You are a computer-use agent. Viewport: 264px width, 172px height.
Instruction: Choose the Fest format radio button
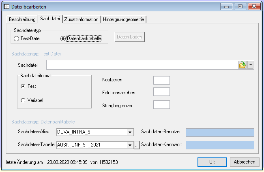pyautogui.click(x=22, y=86)
